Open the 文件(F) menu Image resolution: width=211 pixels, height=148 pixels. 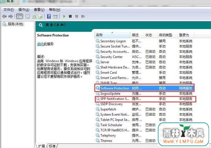tap(9, 10)
